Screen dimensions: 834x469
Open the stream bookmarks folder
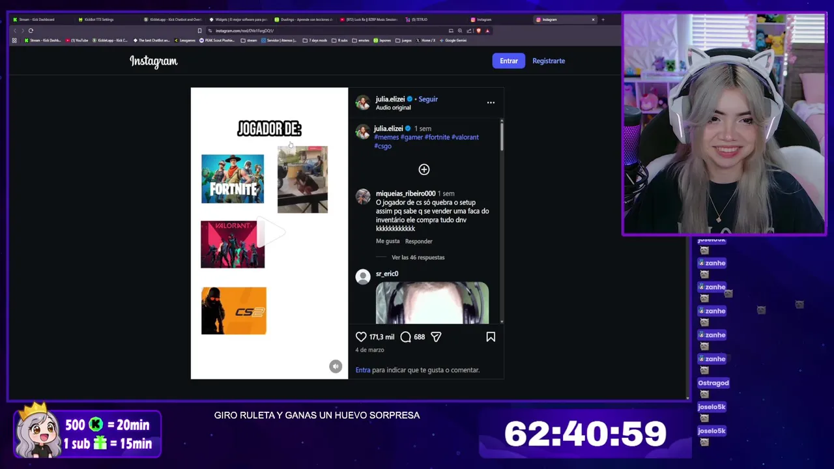(x=249, y=40)
